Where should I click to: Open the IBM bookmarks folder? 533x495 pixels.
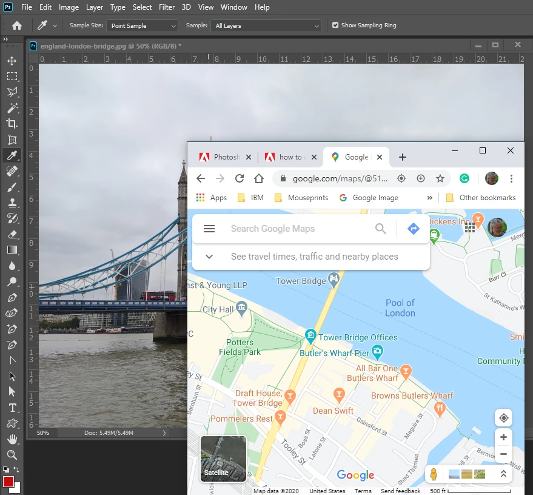[250, 198]
